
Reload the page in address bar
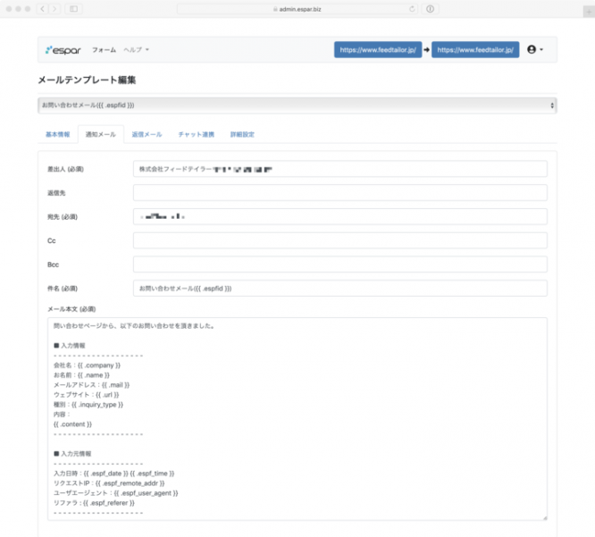click(412, 9)
